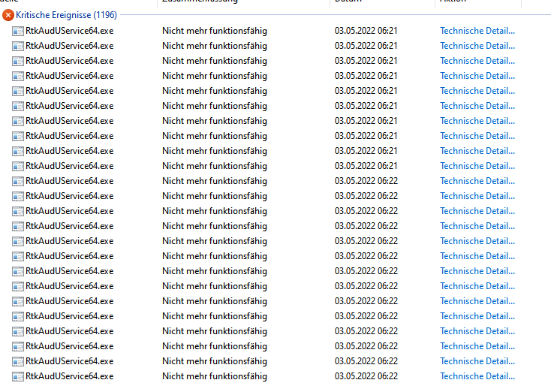Open Technische Details link for the first entry
This screenshot has width=551, height=386.
[x=477, y=31]
